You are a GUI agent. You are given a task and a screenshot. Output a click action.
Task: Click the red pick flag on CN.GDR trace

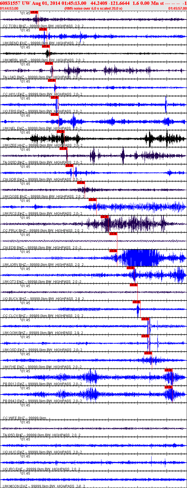(69, 166)
